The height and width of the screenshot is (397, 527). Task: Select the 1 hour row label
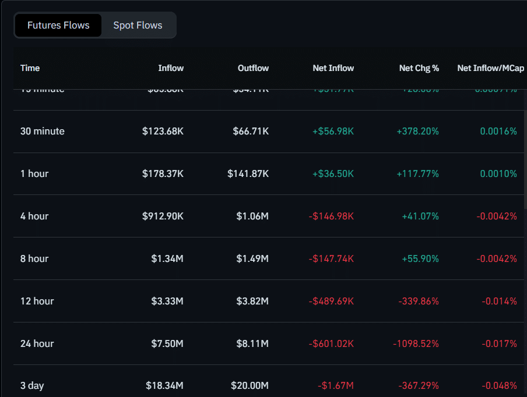tap(34, 173)
